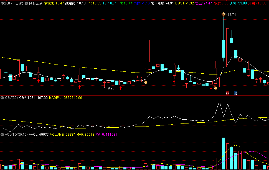269x170 pixels.
Task: Select the stock title 中水渔业(日线)
Action: [x=12, y=3]
